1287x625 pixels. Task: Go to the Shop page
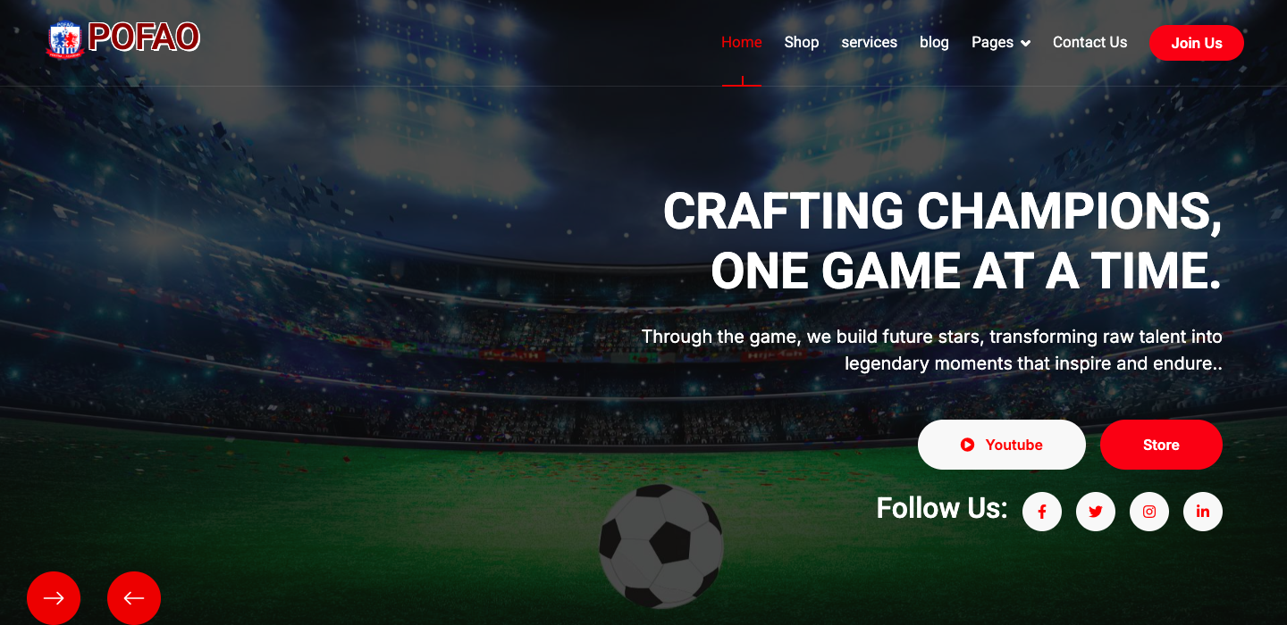tap(802, 42)
